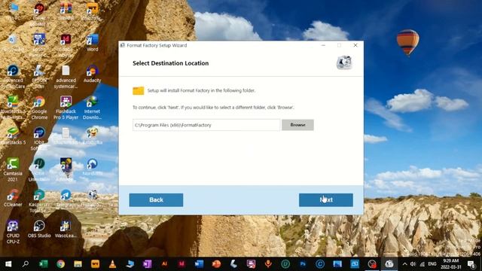Open BlueStacks 5 desktop shortcut
482x271 pixels.
click(13, 136)
